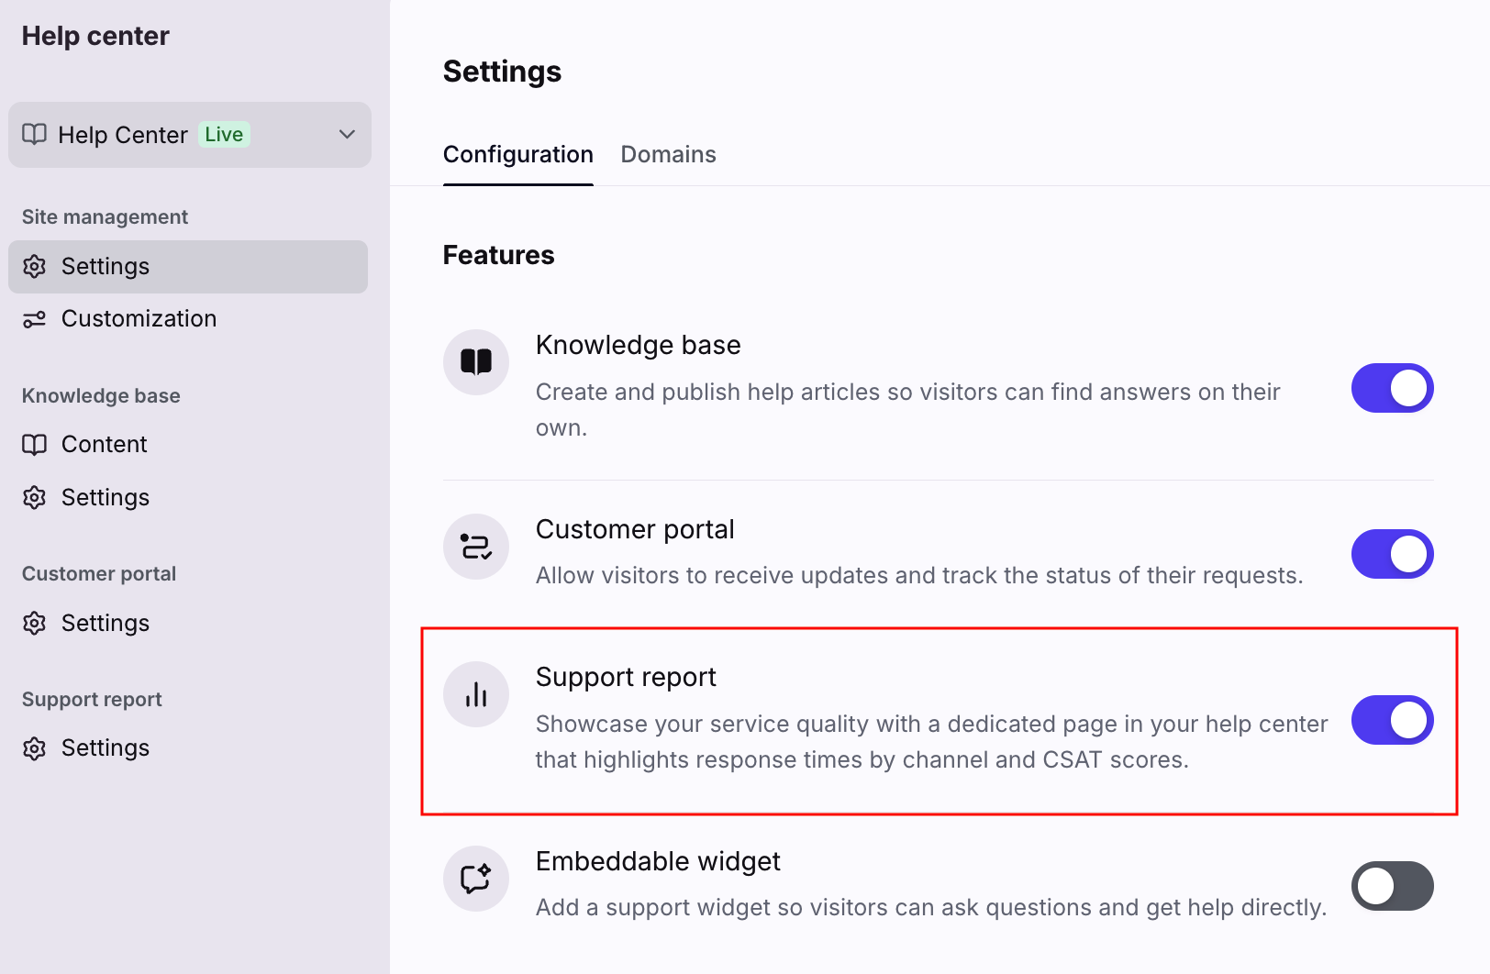The image size is (1490, 974).
Task: Enable the Embeddable widget toggle
Action: click(x=1392, y=886)
